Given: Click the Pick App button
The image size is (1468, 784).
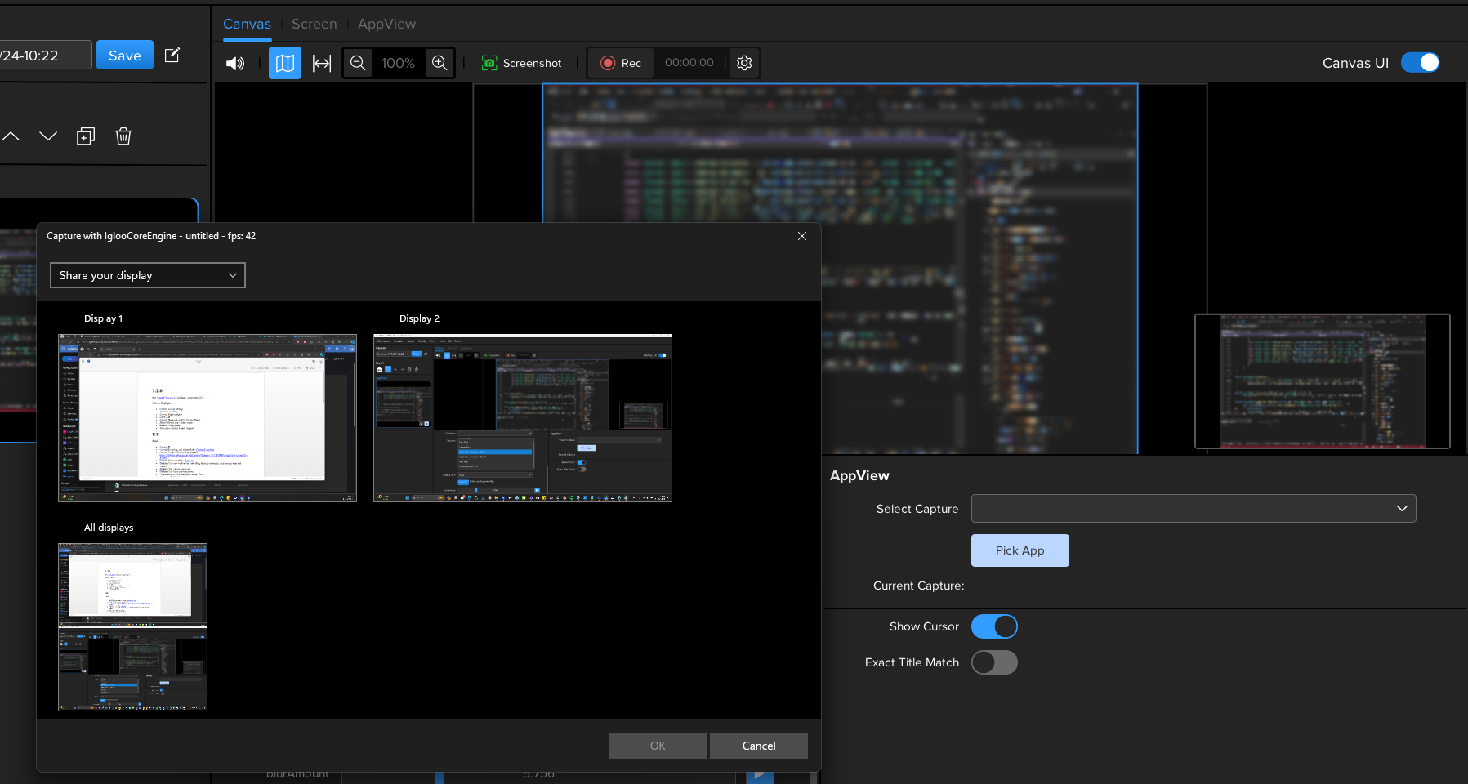Looking at the screenshot, I should pos(1020,550).
